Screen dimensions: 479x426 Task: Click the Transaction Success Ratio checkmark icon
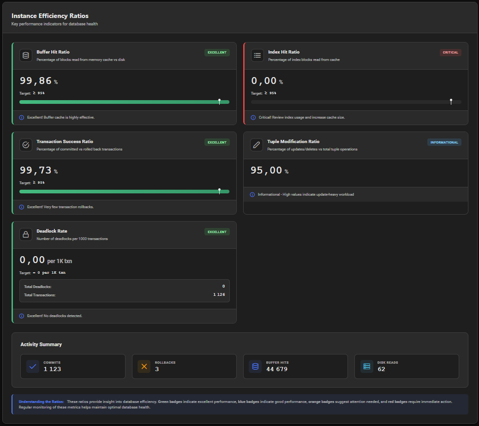(26, 145)
